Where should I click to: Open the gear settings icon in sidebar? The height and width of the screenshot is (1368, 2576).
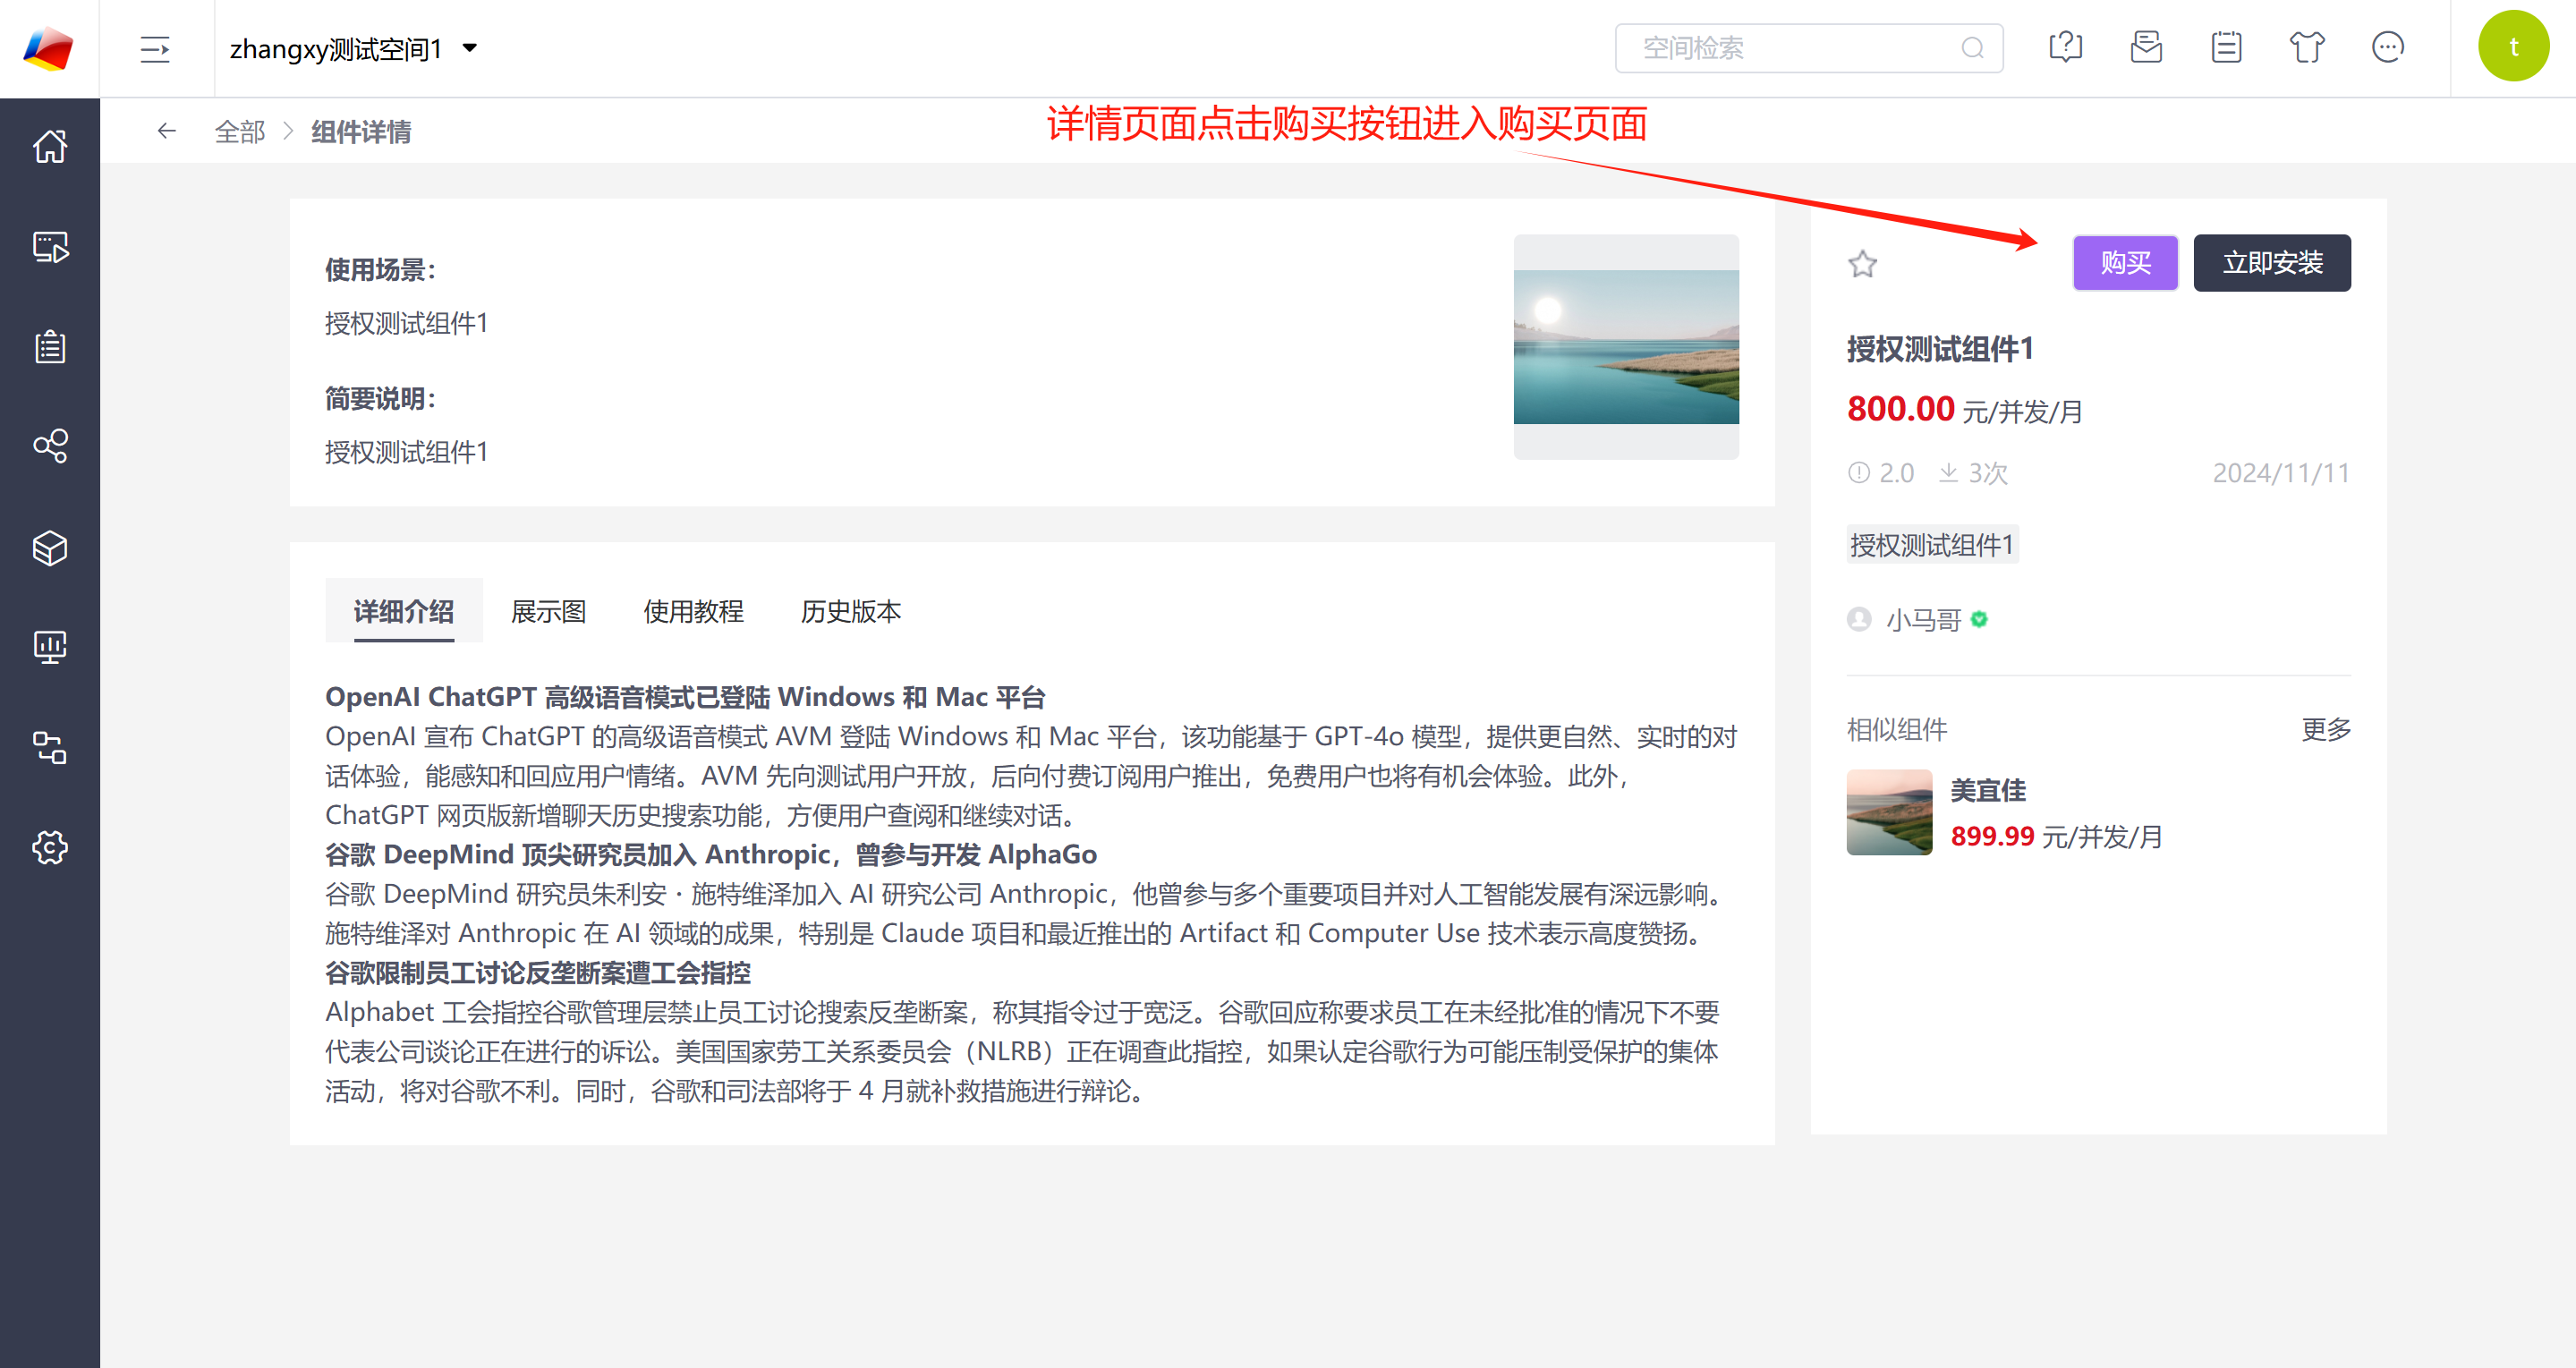(50, 847)
